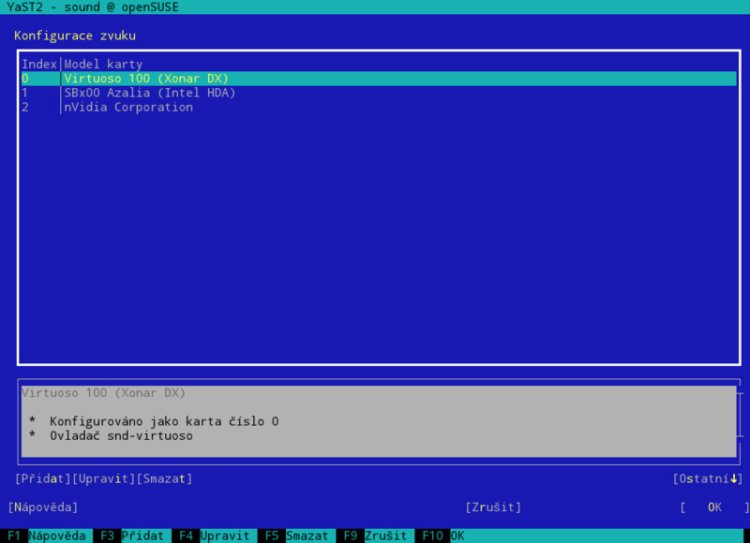This screenshot has height=543, width=750.
Task: Click the Model karty column header
Action: coord(103,64)
